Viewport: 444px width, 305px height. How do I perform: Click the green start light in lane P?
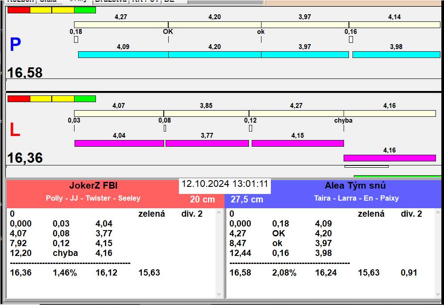[85, 10]
